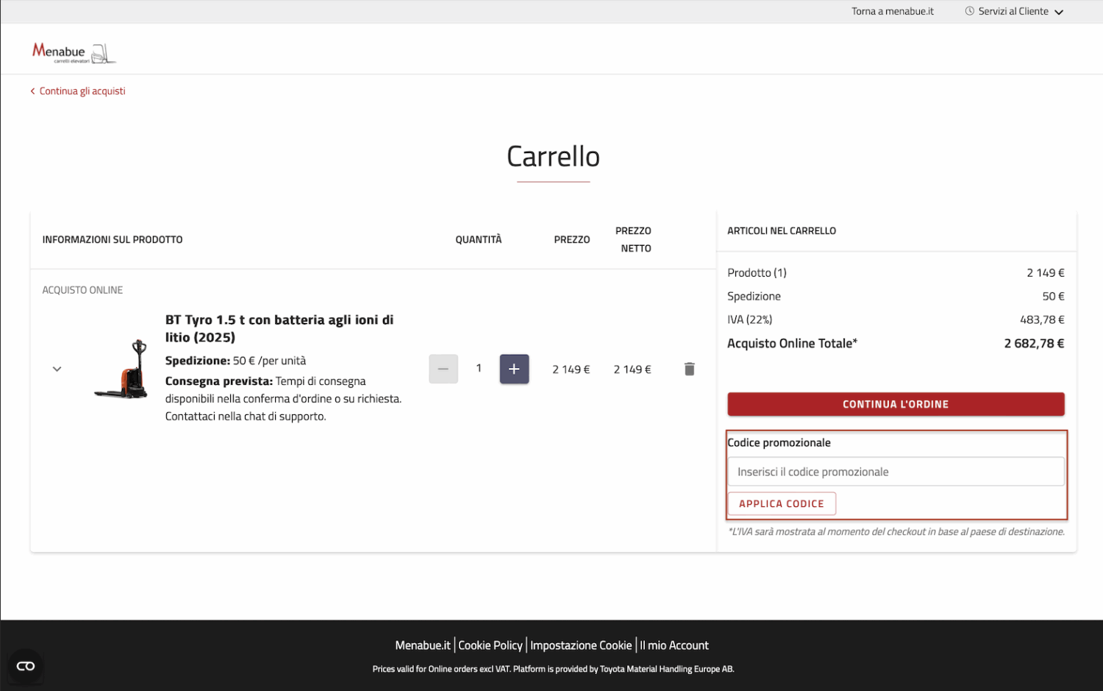Decrease quantity with the minus button
Viewport: 1103px width, 691px height.
(x=443, y=369)
